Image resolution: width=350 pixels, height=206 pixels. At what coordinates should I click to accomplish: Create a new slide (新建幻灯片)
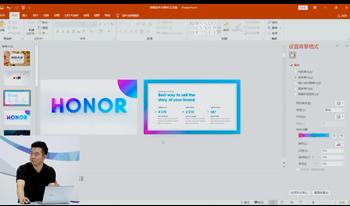point(31,28)
